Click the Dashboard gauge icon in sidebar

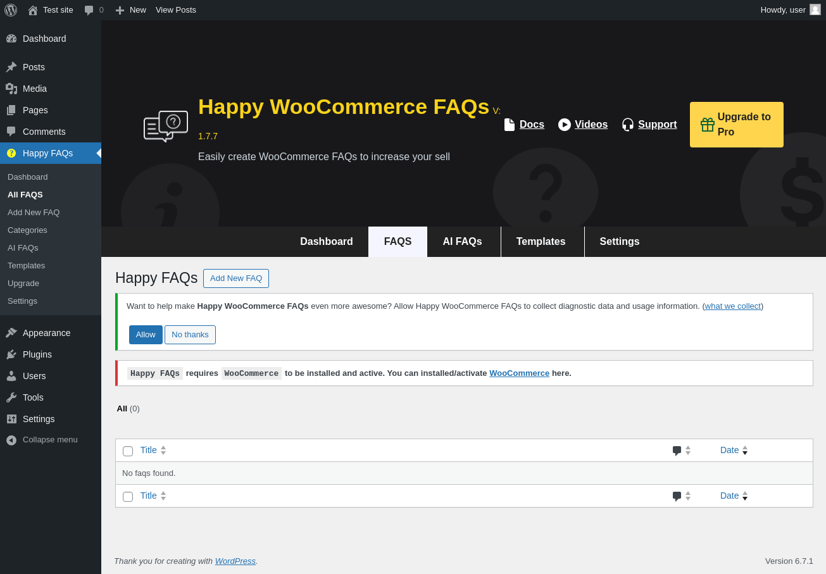tap(11, 39)
